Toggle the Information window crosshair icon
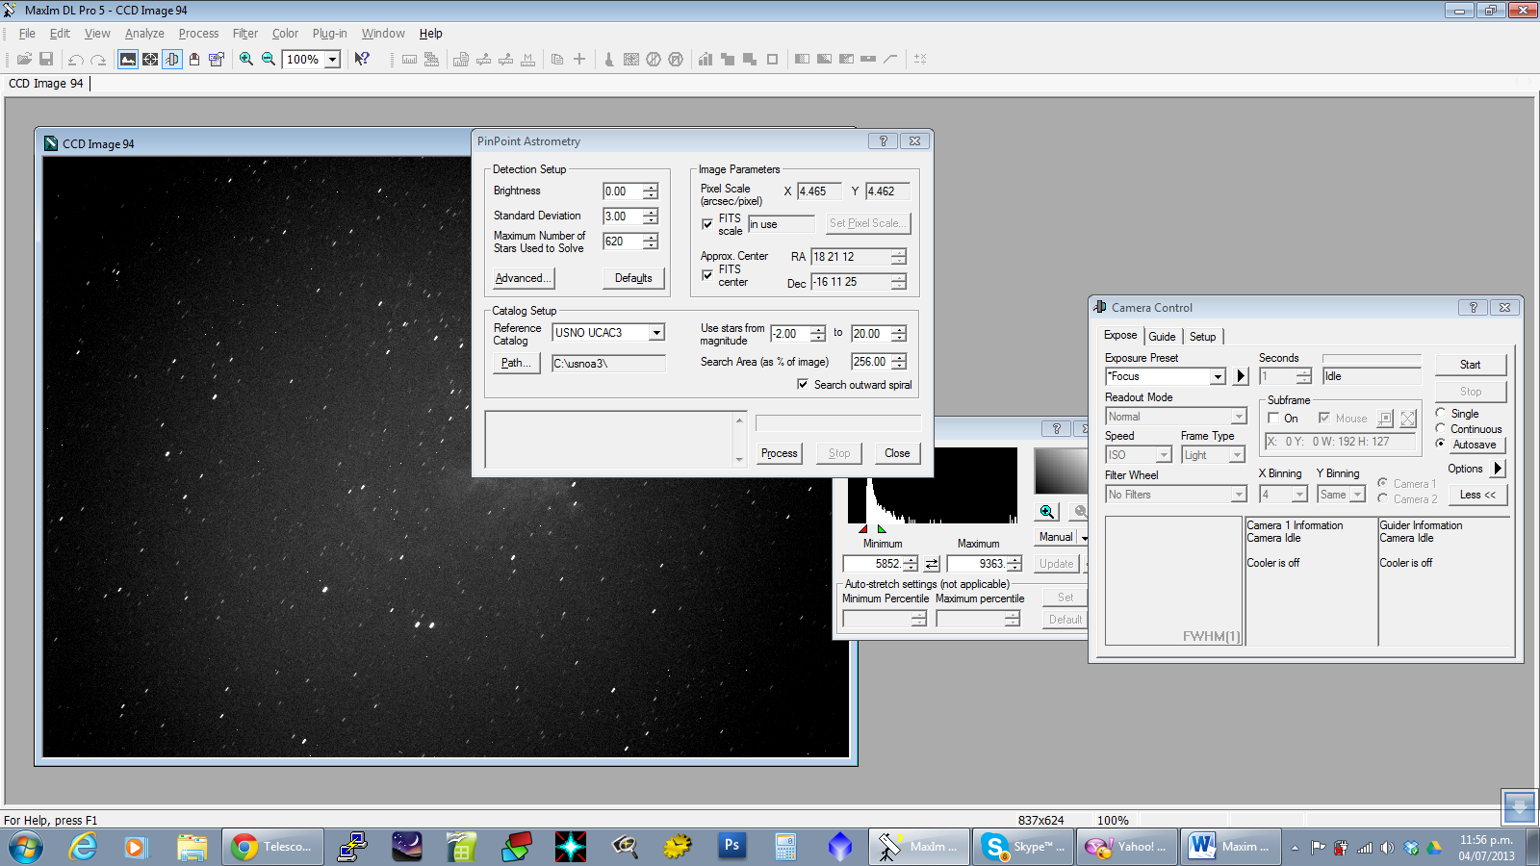The height and width of the screenshot is (866, 1540). 150,59
